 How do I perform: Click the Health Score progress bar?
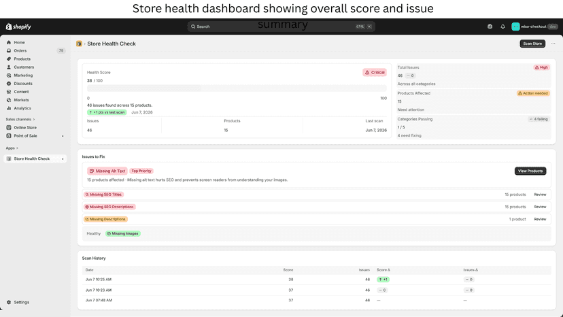coord(237,88)
